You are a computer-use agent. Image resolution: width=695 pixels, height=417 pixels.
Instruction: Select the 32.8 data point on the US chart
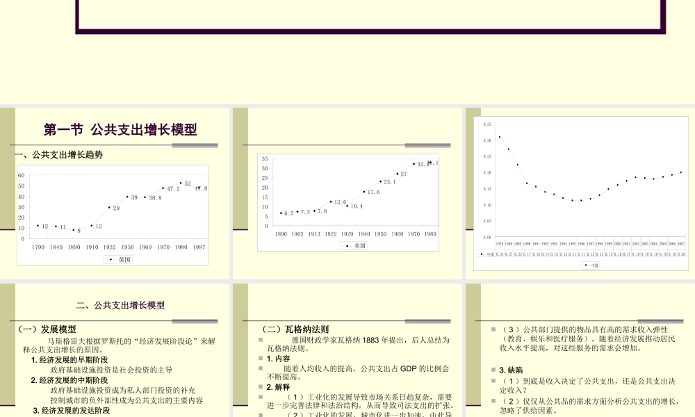tap(414, 163)
